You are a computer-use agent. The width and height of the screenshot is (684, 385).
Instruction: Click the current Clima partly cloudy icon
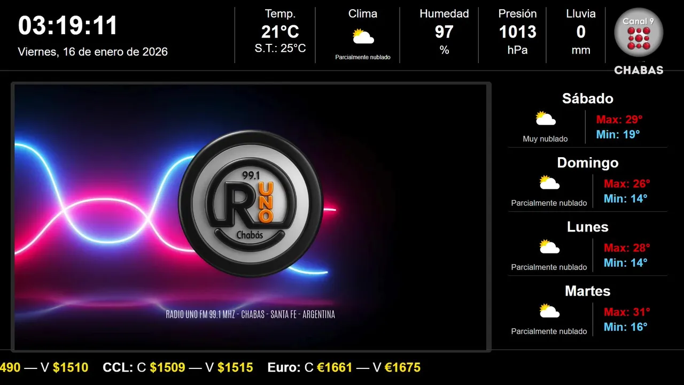point(363,36)
